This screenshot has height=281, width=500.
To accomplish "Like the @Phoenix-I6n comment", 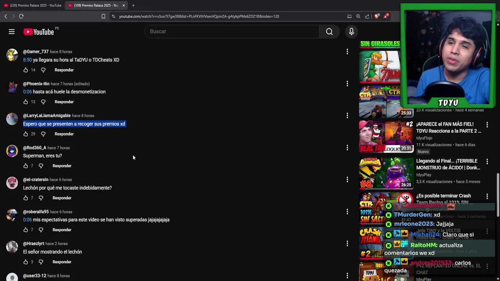I will click(x=26, y=102).
